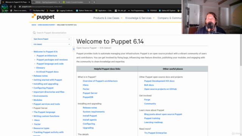Expand The Puppet language node
This screenshot has height=136, width=242.
pos(33,112)
